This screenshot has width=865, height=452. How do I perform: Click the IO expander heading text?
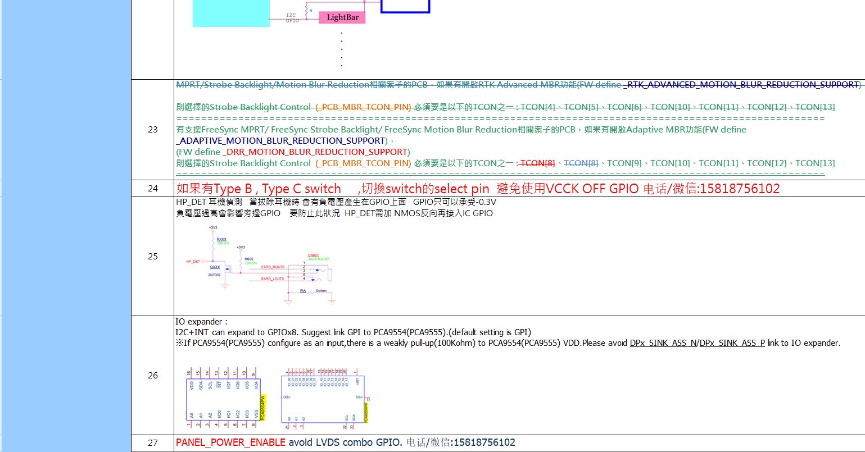click(201, 322)
